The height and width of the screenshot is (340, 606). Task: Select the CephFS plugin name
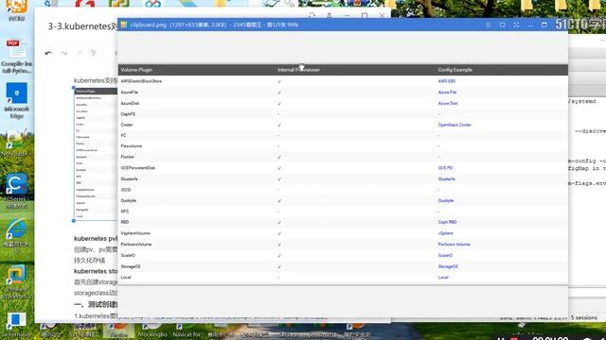pos(128,114)
